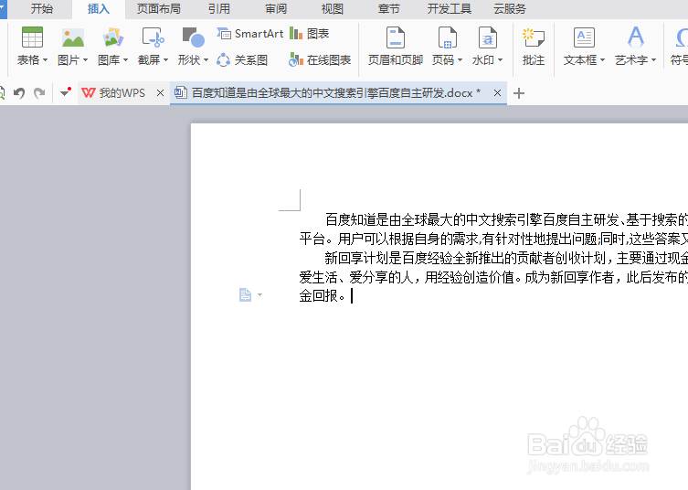Switch to the Insert (插入) ribbon tab
688x490 pixels.
coord(99,9)
